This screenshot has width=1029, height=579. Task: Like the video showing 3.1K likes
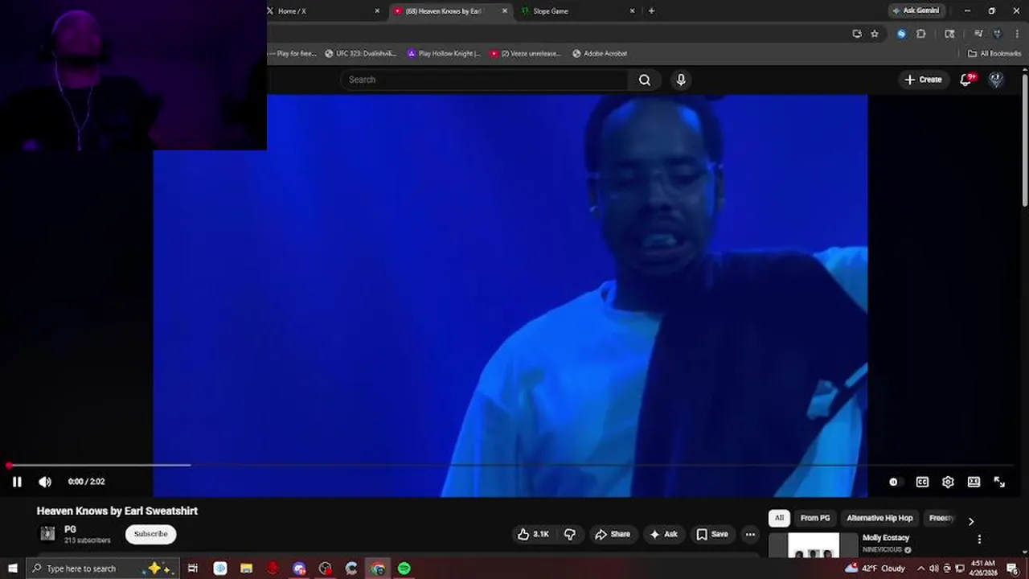(x=534, y=534)
